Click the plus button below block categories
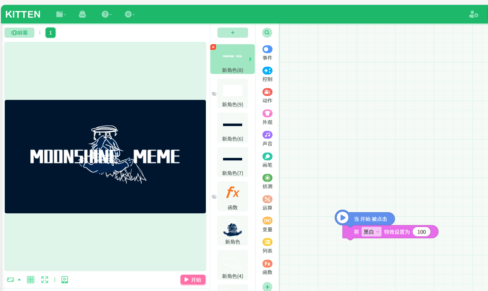This screenshot has height=291, width=488. (267, 287)
